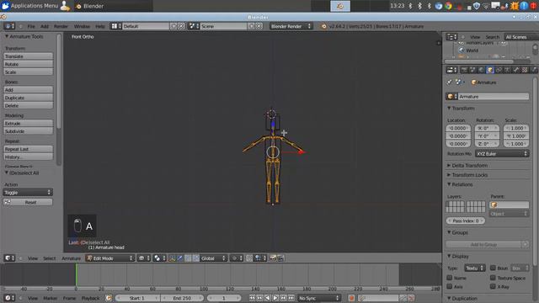Image resolution: width=539 pixels, height=303 pixels.
Task: Expand the Delta Transform panel
Action: pyautogui.click(x=469, y=165)
